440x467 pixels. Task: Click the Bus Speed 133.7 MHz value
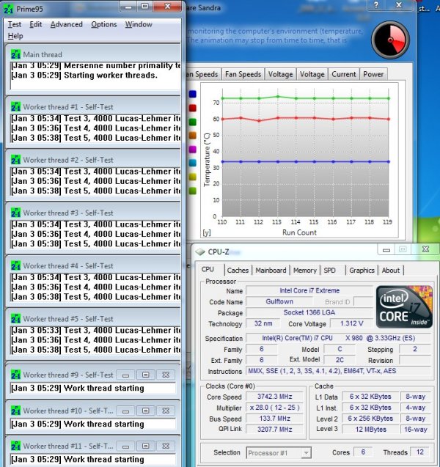[x=275, y=419]
